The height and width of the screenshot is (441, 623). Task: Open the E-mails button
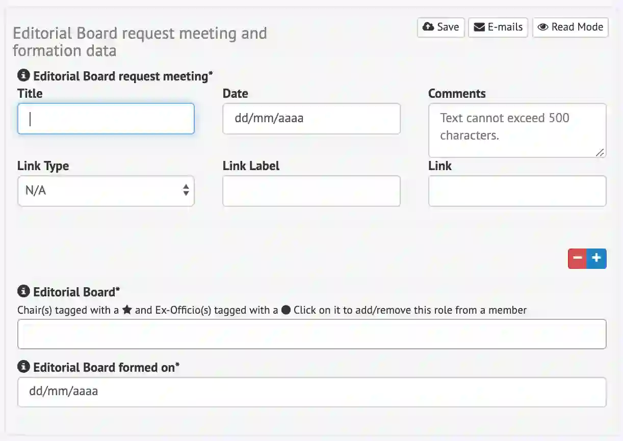[498, 27]
